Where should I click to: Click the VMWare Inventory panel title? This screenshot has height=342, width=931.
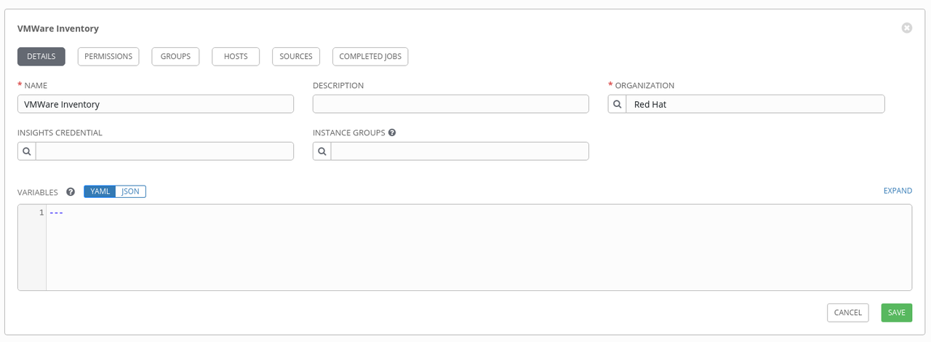click(x=58, y=28)
